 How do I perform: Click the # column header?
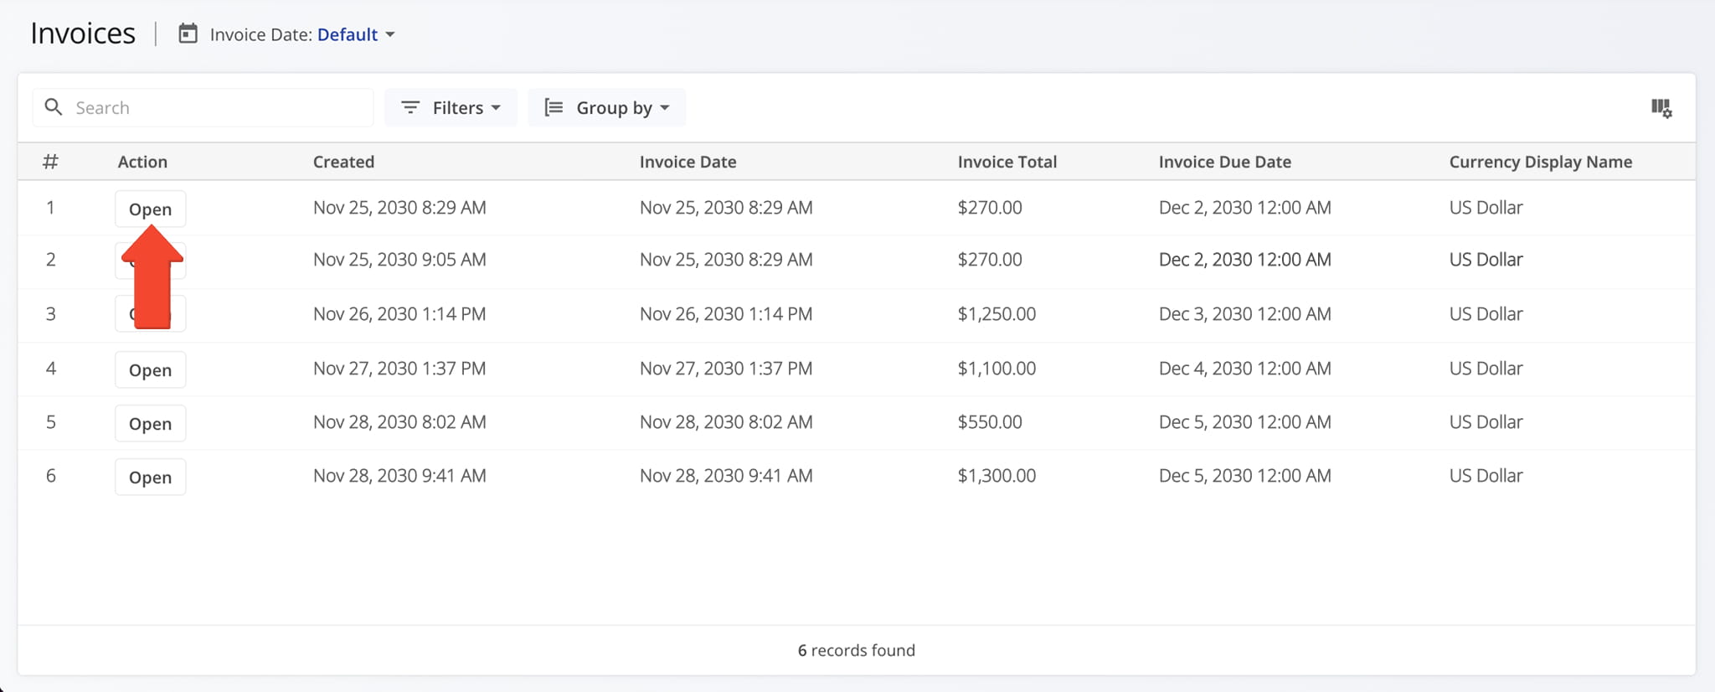coord(50,162)
